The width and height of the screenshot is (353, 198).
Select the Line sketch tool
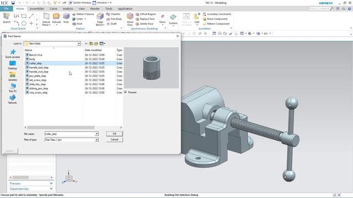31,16
